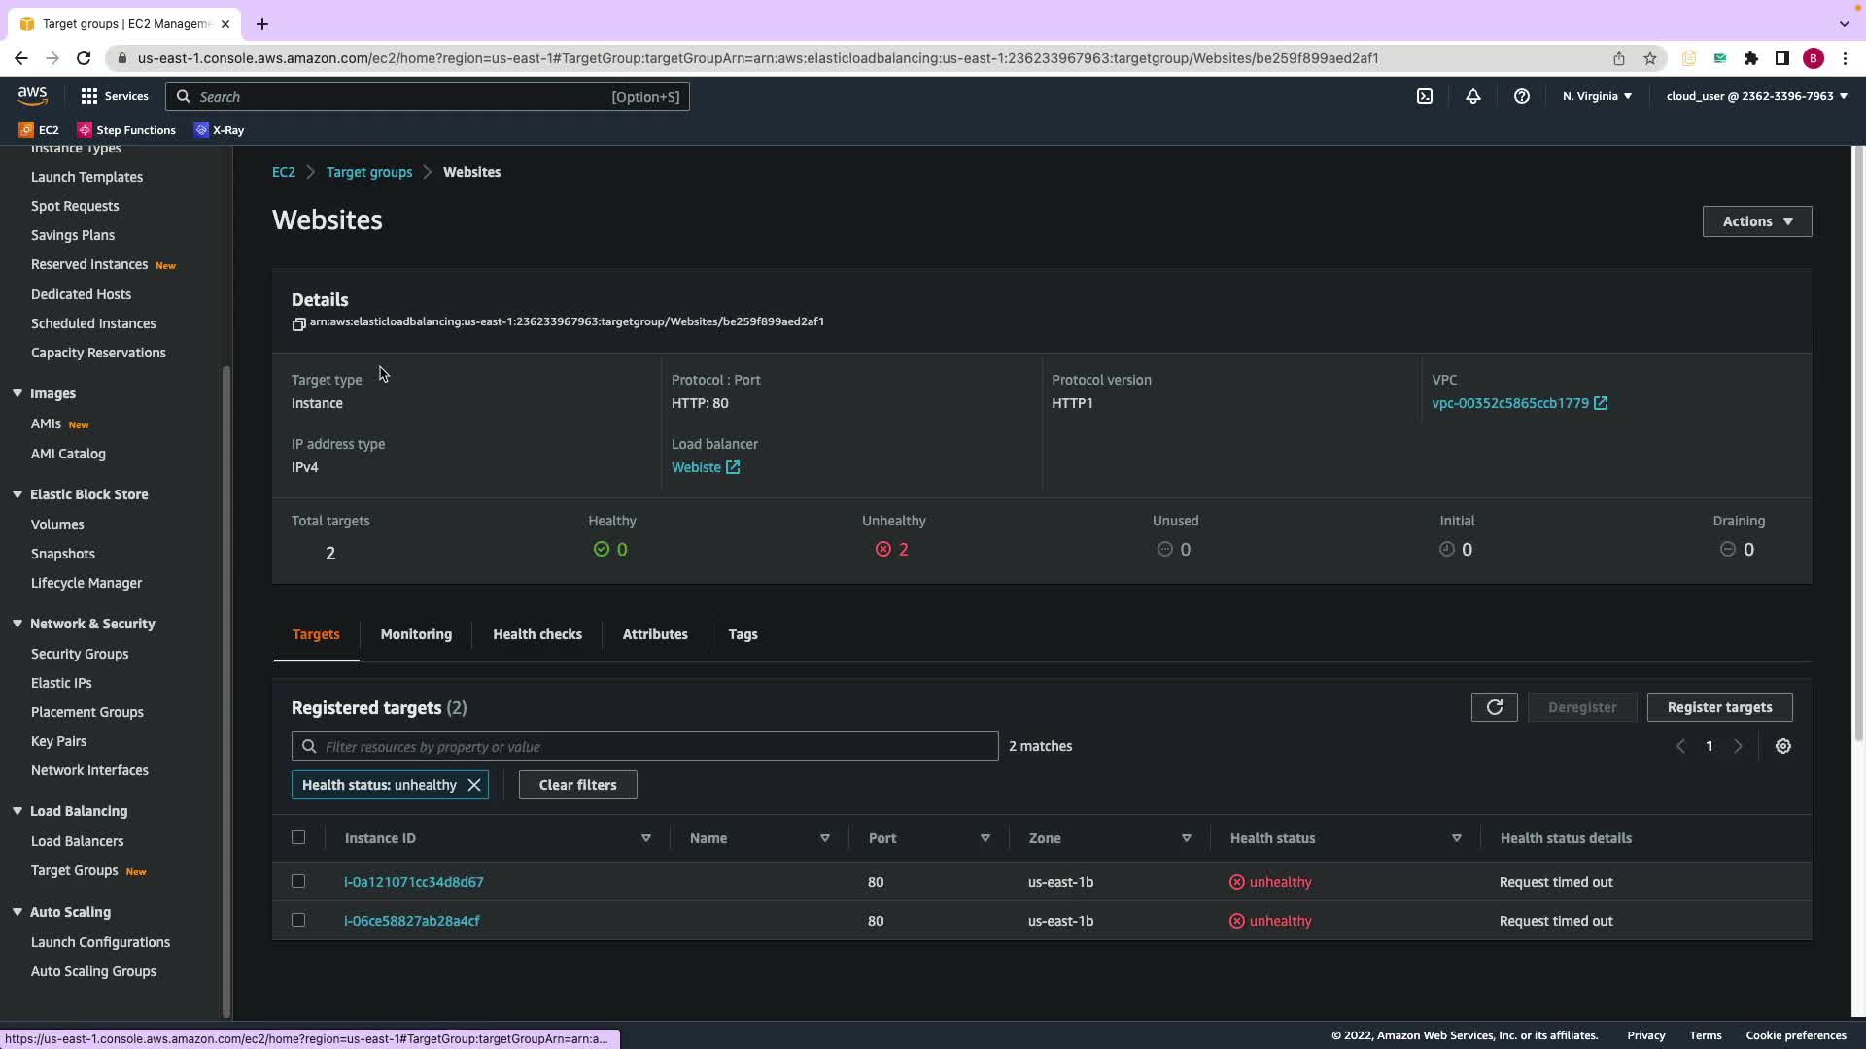Open the Services grid menu
The height and width of the screenshot is (1049, 1866).
click(x=114, y=96)
